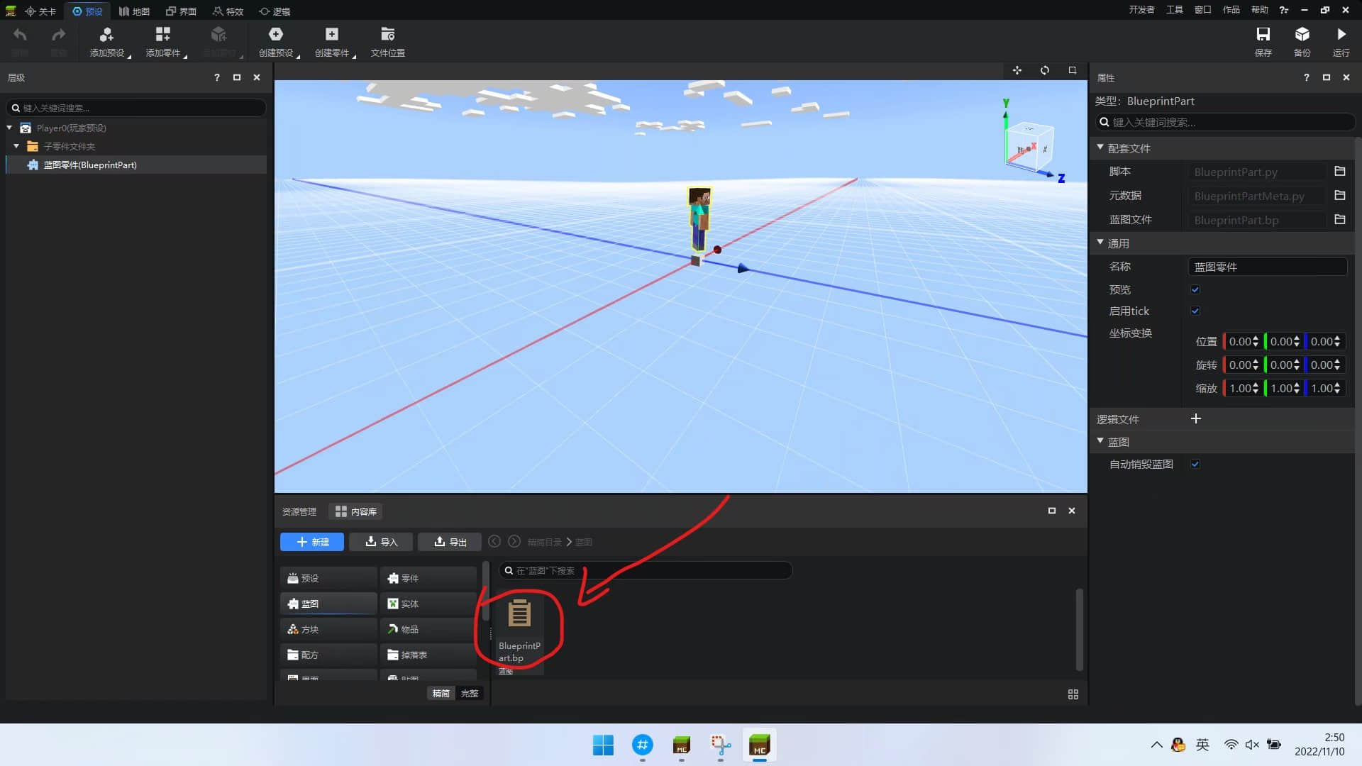Run the project with 运行
Screen dimensions: 1362x766
click(x=1341, y=42)
